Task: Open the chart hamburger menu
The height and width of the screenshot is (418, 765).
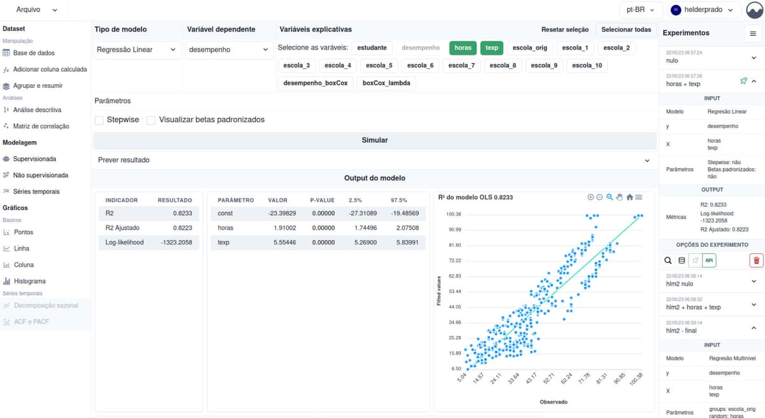Action: tap(638, 197)
